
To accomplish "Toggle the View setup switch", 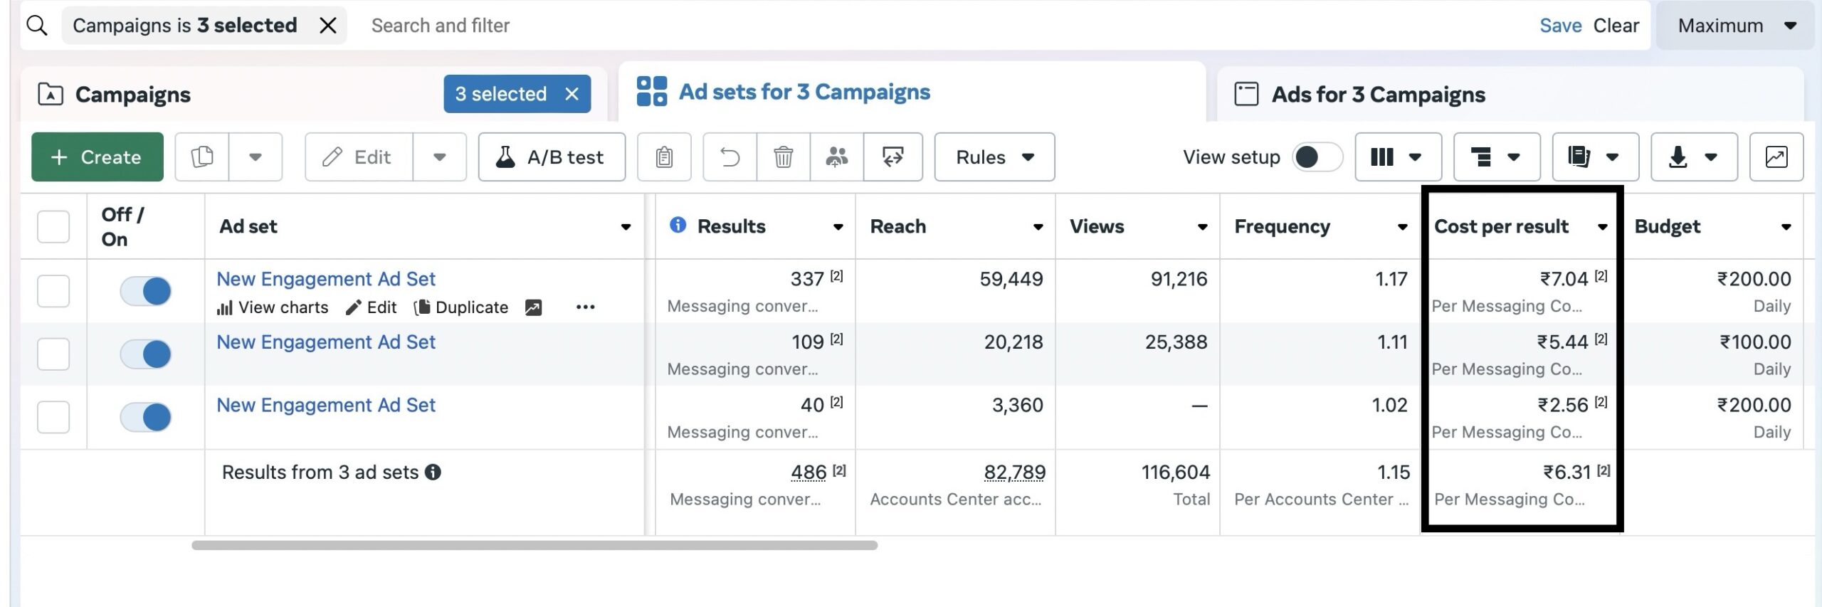I will [1317, 157].
